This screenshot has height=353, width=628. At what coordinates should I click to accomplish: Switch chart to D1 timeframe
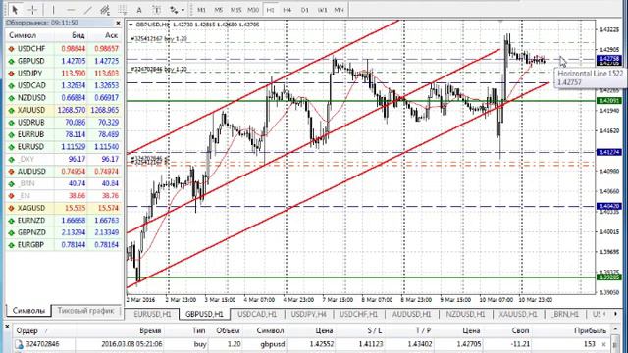[305, 9]
